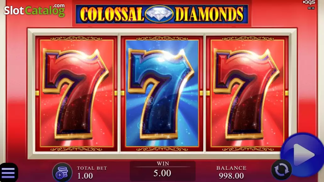Click the blue spin play button
This screenshot has height=182, width=324.
302,155
